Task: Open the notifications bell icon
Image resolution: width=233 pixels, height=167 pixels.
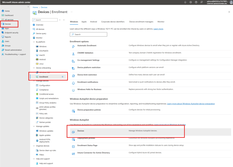Action: pos(185,2)
